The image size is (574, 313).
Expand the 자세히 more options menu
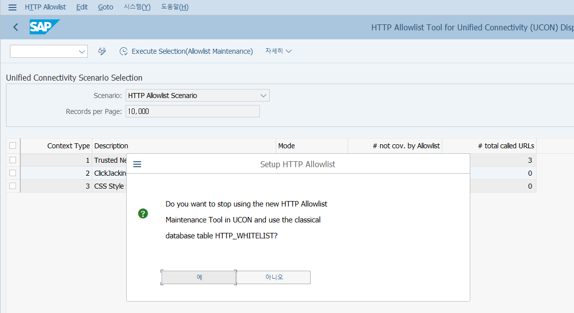coord(278,51)
